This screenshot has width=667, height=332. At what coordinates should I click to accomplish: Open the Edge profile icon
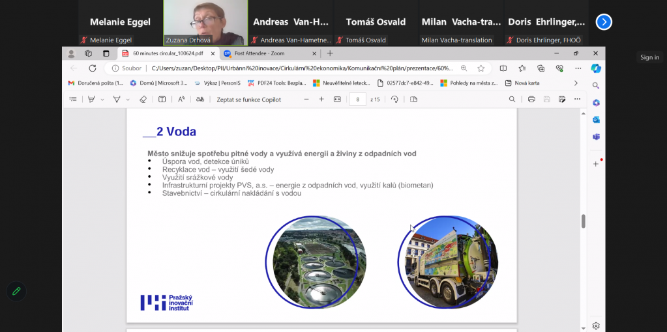click(x=72, y=53)
